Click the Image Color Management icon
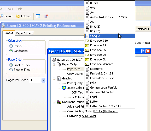 click(x=64, y=88)
